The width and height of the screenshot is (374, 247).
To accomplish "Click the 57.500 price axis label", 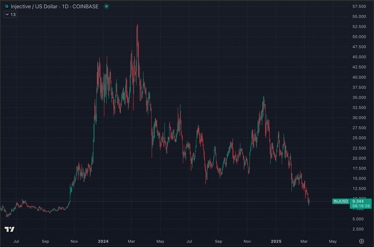I will [x=359, y=6].
